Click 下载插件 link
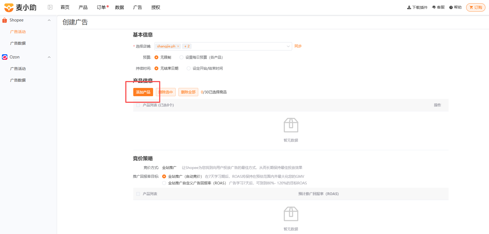This screenshot has height=234, width=489. point(417,7)
